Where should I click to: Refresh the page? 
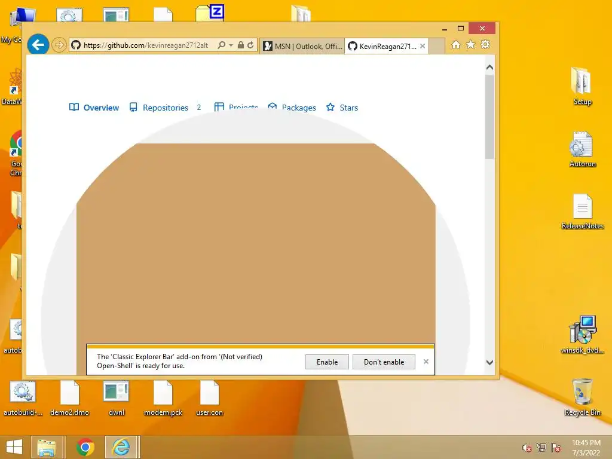point(250,45)
